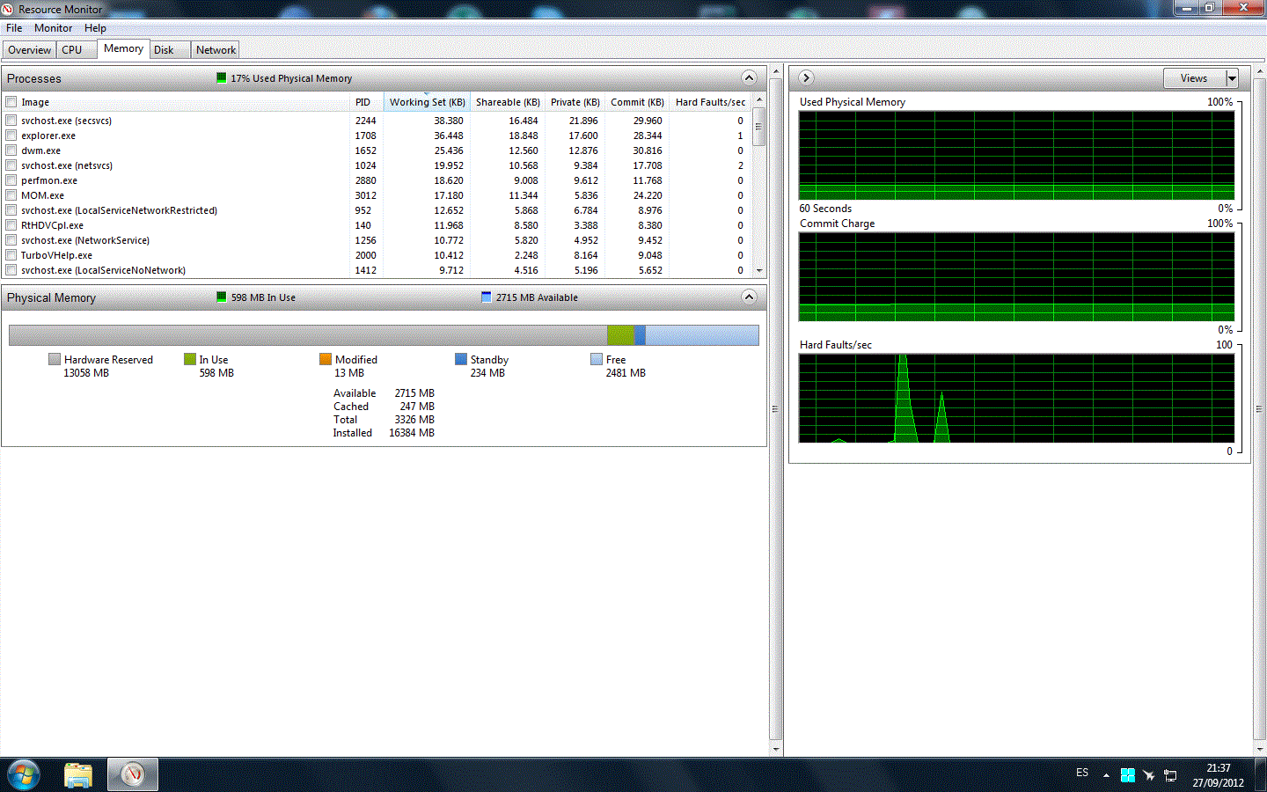
Task: Collapse the Physical Memory section
Action: 749,297
